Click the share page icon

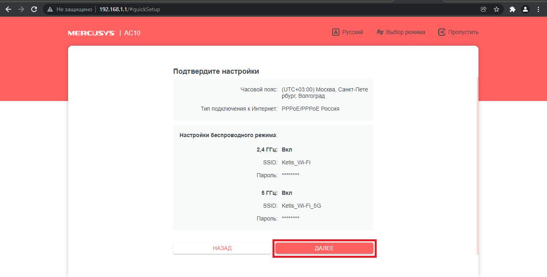click(484, 9)
